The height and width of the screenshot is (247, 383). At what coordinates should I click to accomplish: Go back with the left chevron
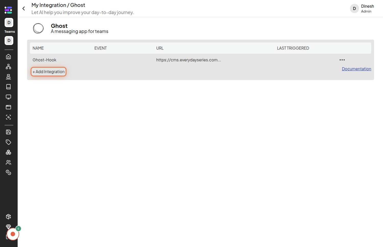[x=24, y=8]
